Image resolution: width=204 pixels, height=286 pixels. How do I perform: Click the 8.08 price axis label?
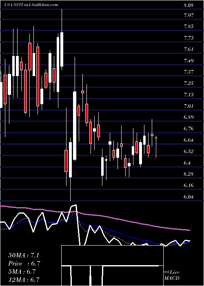click(x=188, y=5)
